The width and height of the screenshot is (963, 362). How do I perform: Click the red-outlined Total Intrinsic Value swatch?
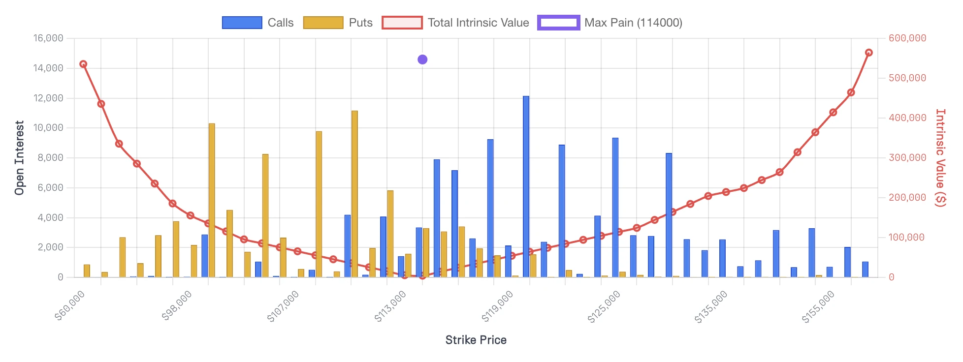tap(402, 23)
